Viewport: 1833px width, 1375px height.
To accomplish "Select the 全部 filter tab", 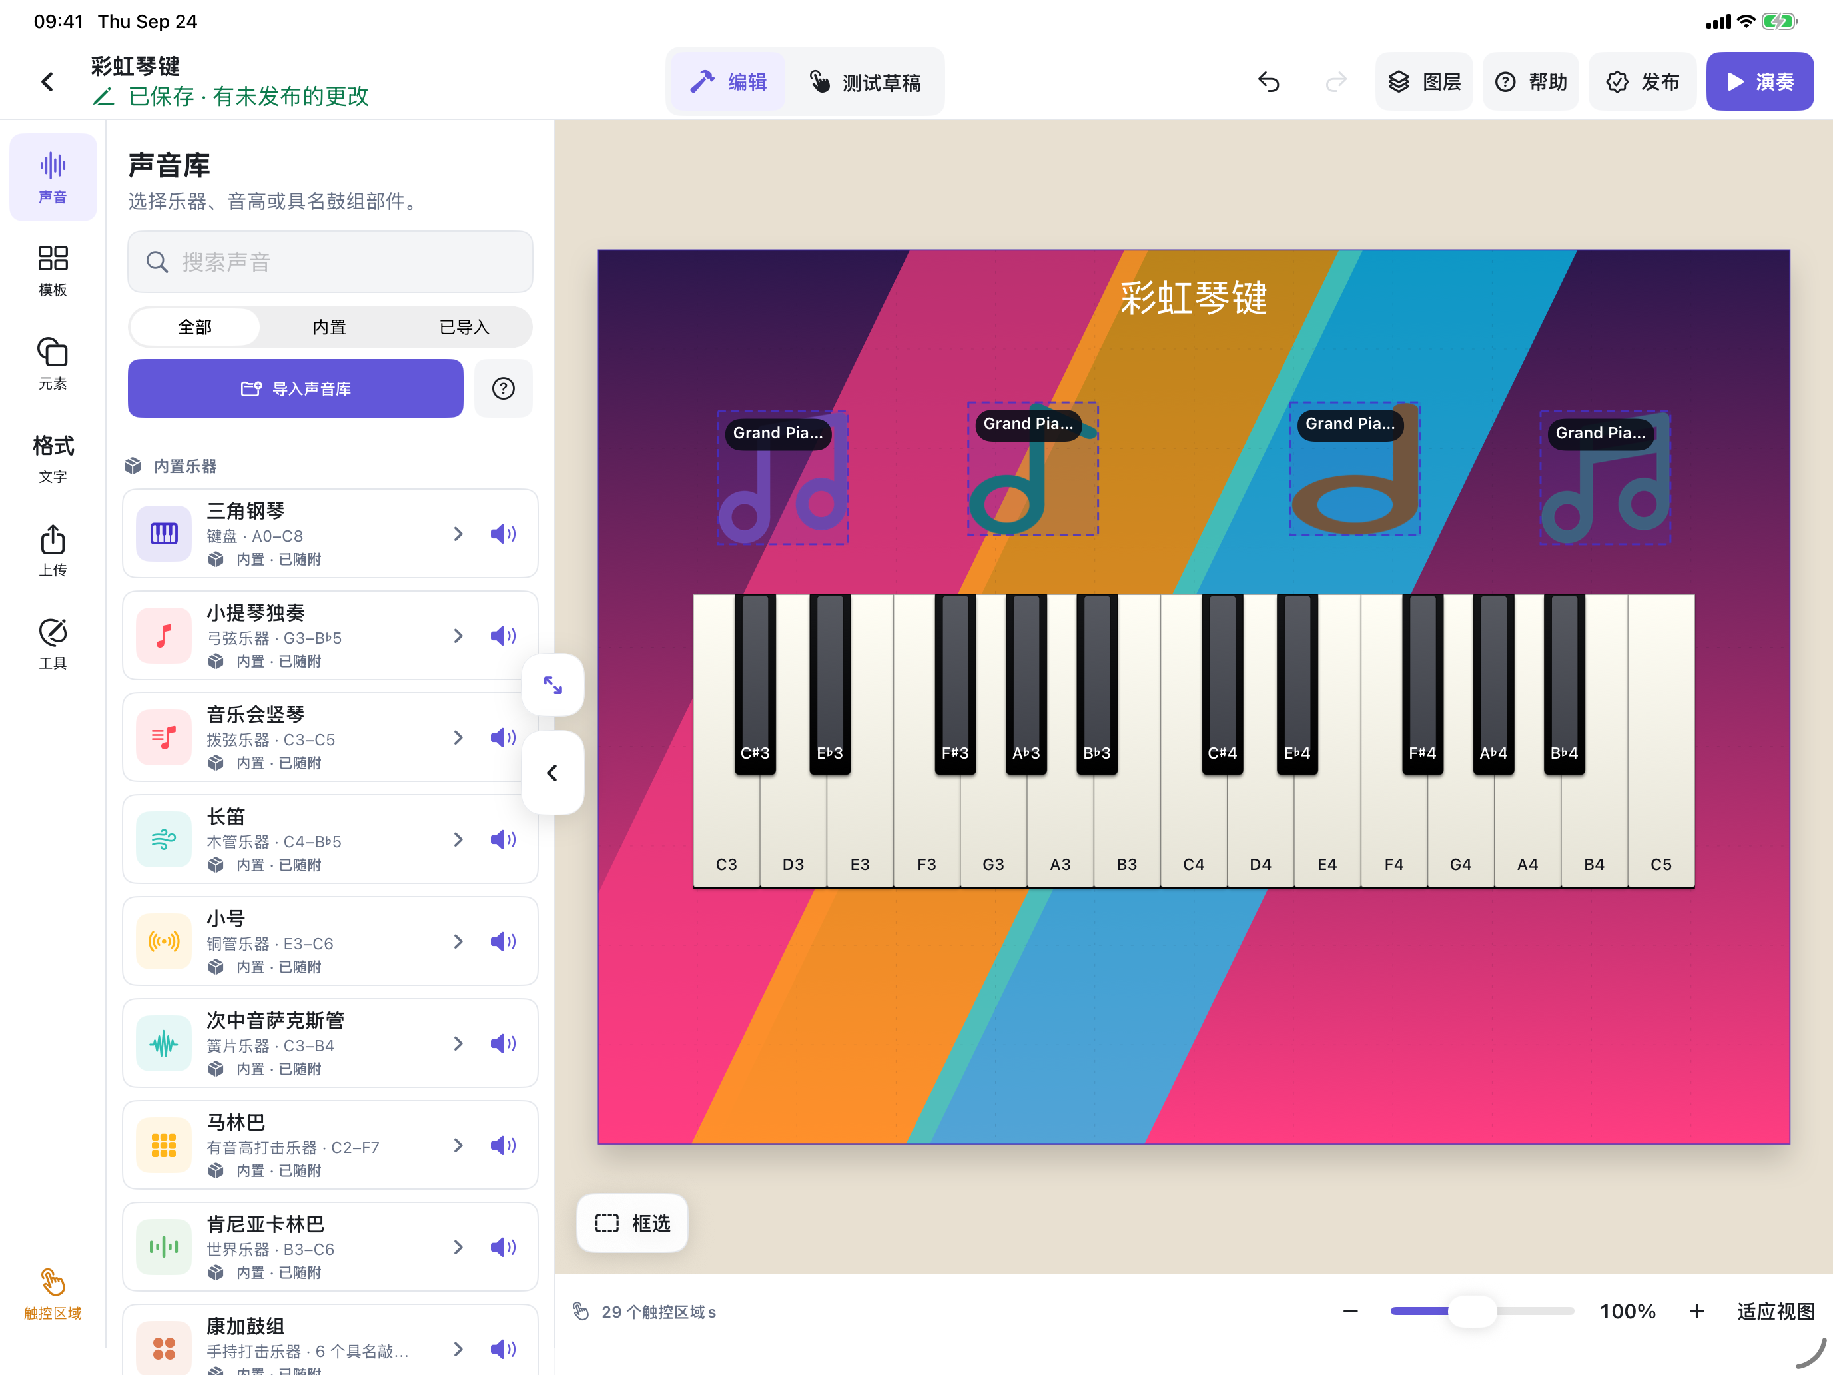I will click(194, 327).
